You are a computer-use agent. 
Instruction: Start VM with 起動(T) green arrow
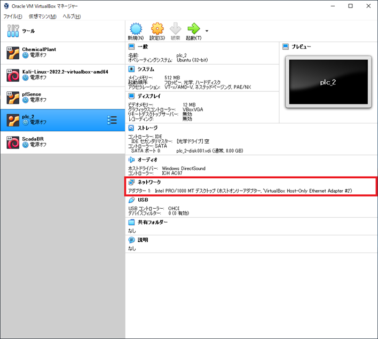click(194, 29)
